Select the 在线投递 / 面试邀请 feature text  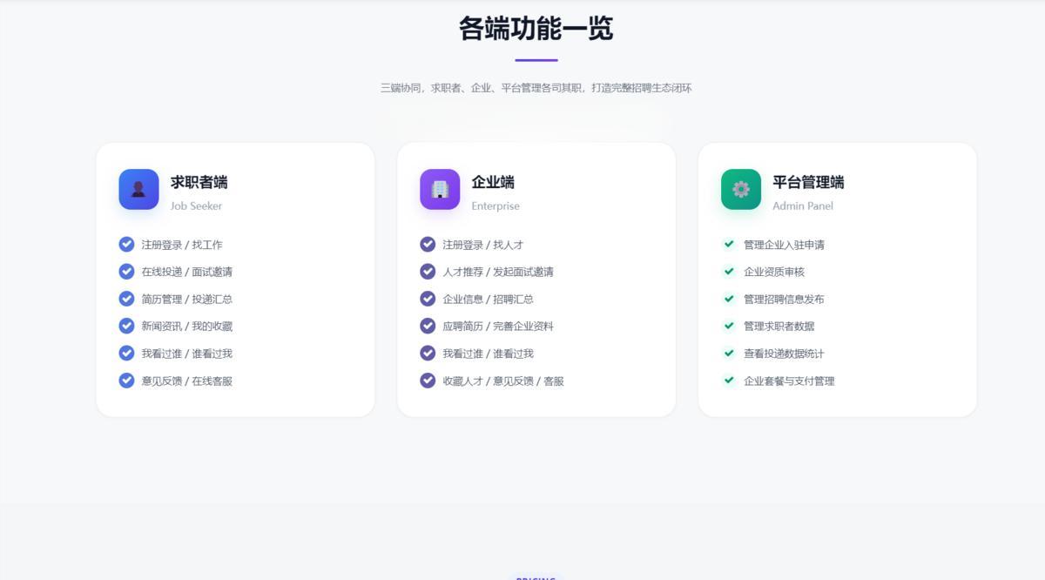186,272
